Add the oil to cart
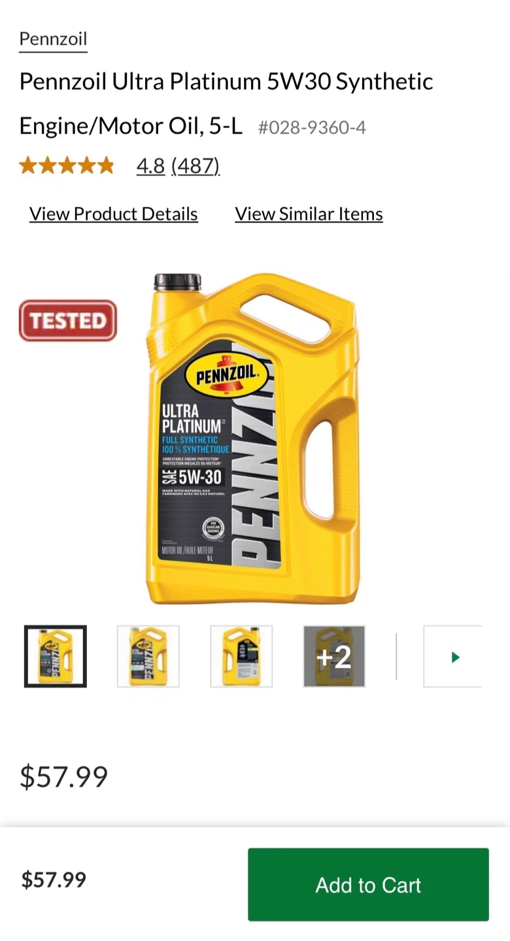510x941 pixels. (x=368, y=885)
